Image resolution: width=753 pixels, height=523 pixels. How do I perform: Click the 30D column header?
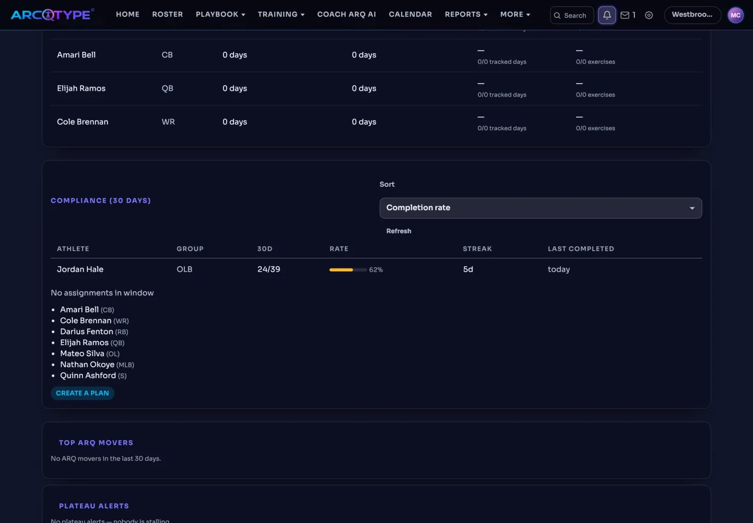coord(265,249)
